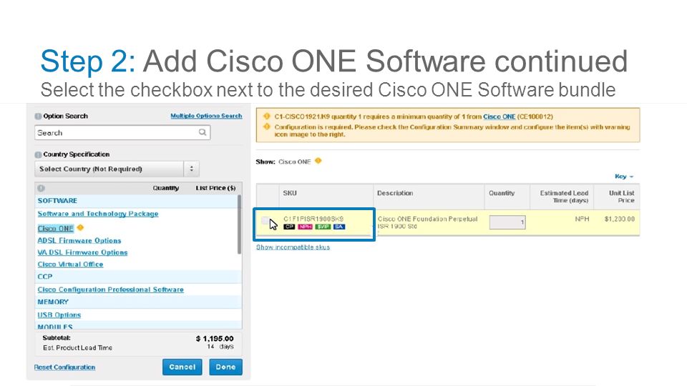The width and height of the screenshot is (687, 386).
Task: Click the Done button
Action: pyautogui.click(x=225, y=367)
